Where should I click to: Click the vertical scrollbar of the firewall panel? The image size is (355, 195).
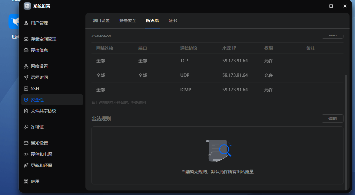pyautogui.click(x=346, y=132)
